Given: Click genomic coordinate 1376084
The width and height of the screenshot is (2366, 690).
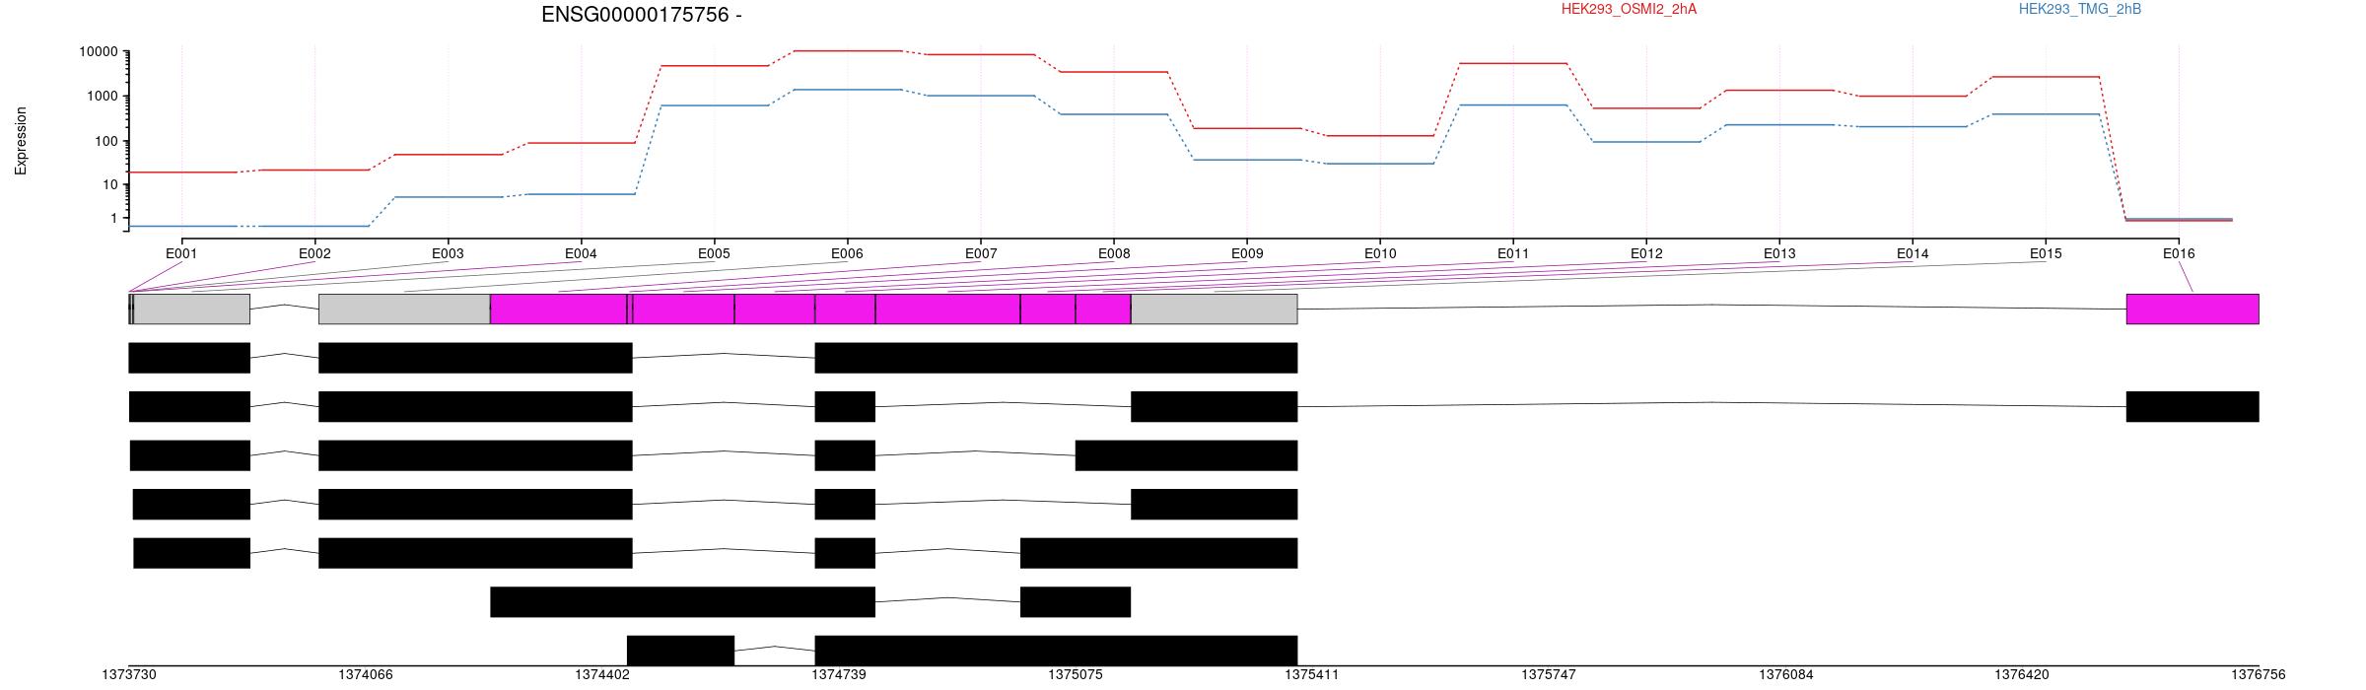Looking at the screenshot, I should (x=1786, y=675).
